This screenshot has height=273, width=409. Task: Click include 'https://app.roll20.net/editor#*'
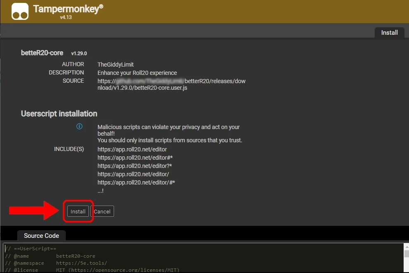click(x=135, y=158)
